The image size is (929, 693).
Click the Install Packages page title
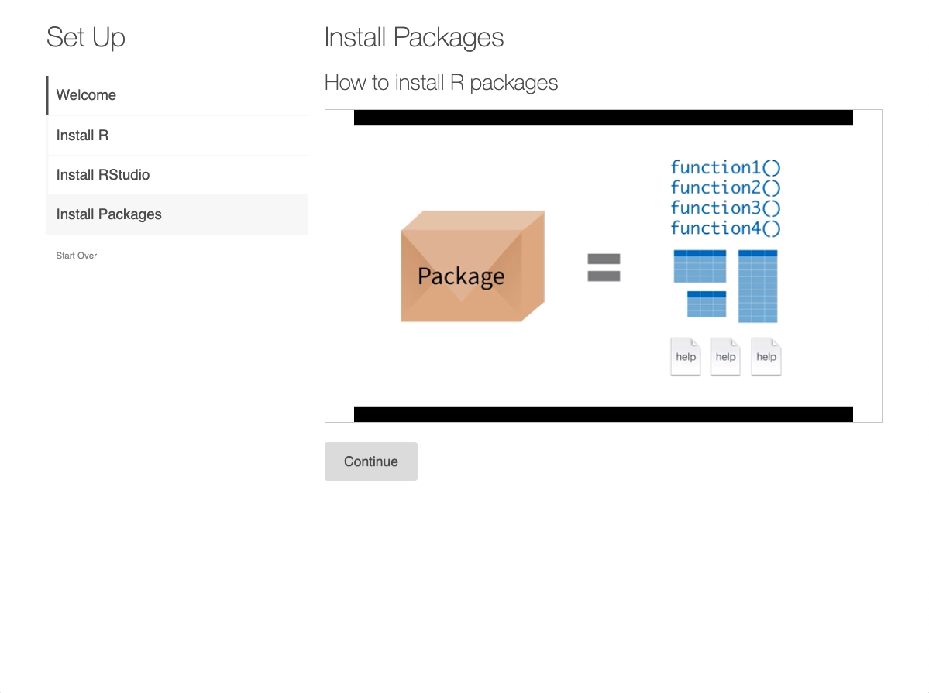pos(414,37)
